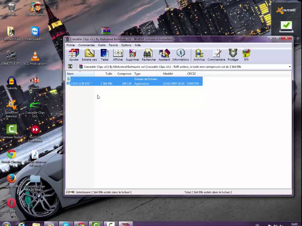Launch Google Chrome from desktop
The image size is (302, 226).
12,157
